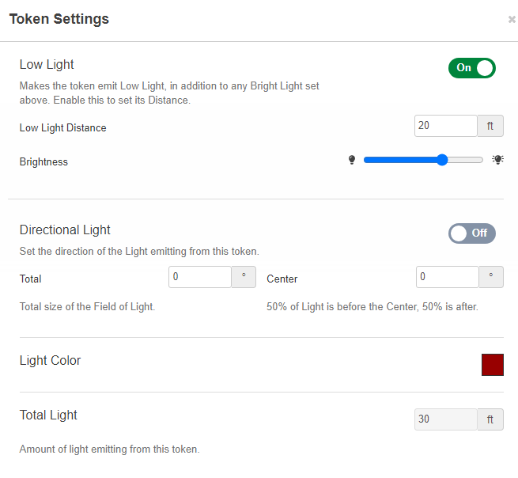Click the Low Light Distance input field
This screenshot has width=518, height=478.
coord(446,126)
